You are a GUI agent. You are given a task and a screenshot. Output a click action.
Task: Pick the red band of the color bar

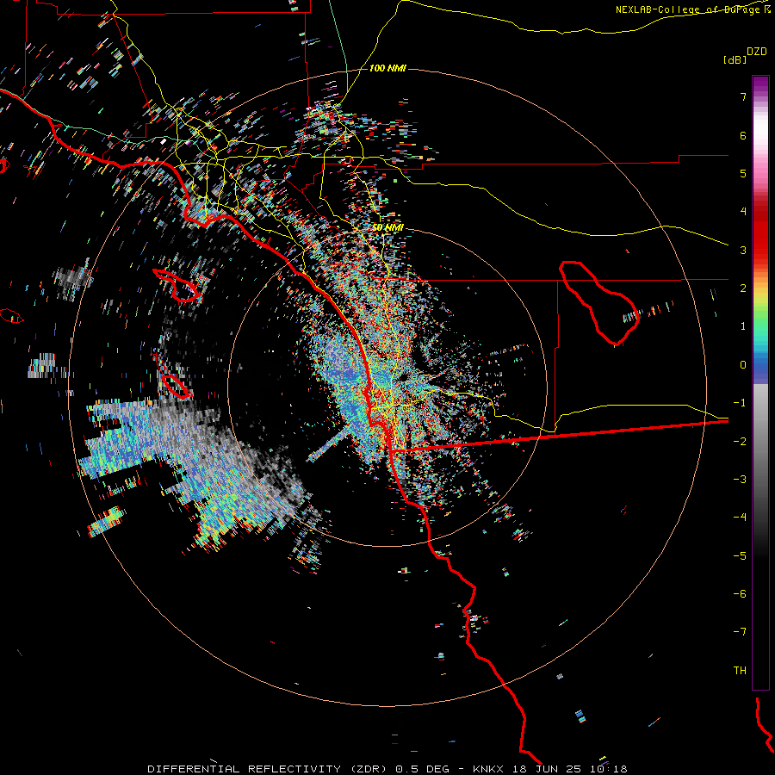(x=760, y=238)
